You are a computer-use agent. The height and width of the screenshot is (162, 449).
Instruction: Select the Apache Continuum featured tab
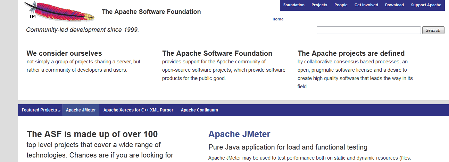click(199, 110)
